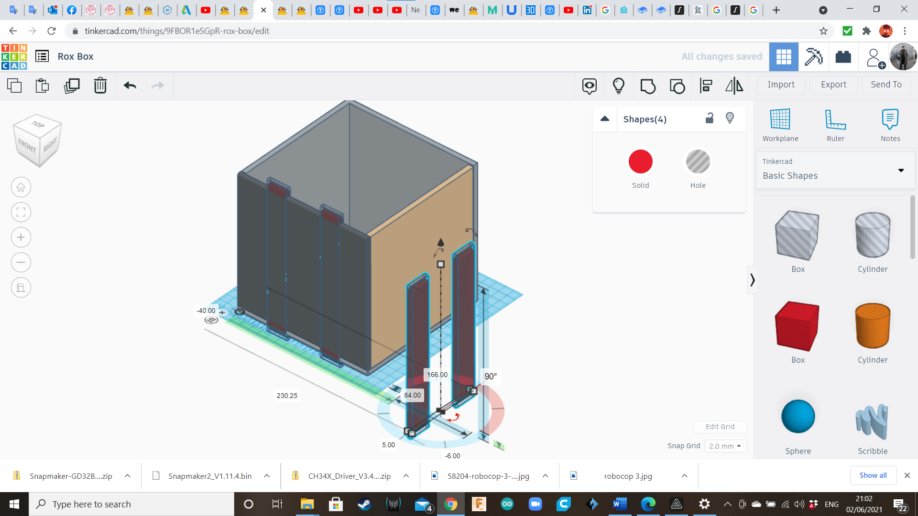This screenshot has height=516, width=918.
Task: Switch to Bricks view tab
Action: coord(843,57)
